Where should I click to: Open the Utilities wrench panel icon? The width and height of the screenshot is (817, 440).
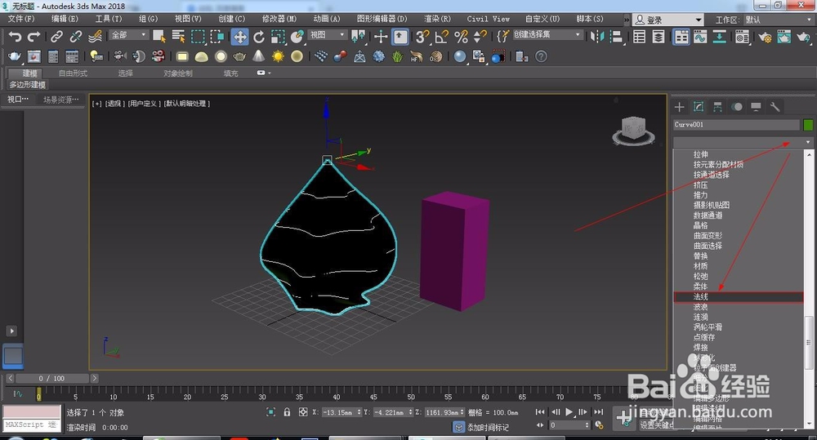pos(775,107)
